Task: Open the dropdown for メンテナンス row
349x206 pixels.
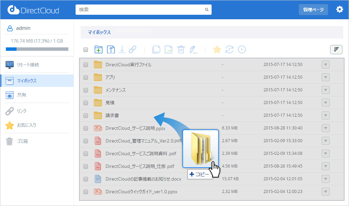Action: (325, 90)
